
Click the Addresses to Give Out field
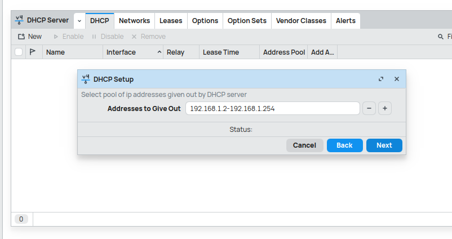(272, 108)
